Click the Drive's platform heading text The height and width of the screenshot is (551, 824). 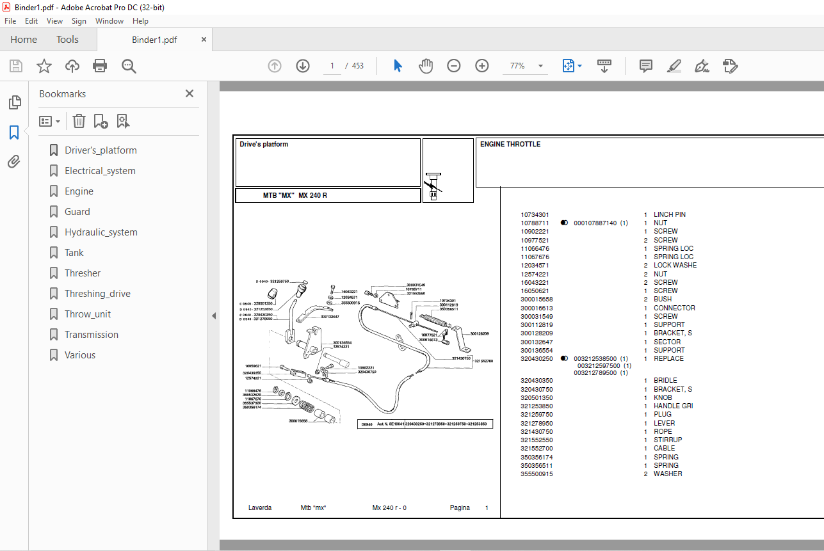(x=264, y=145)
